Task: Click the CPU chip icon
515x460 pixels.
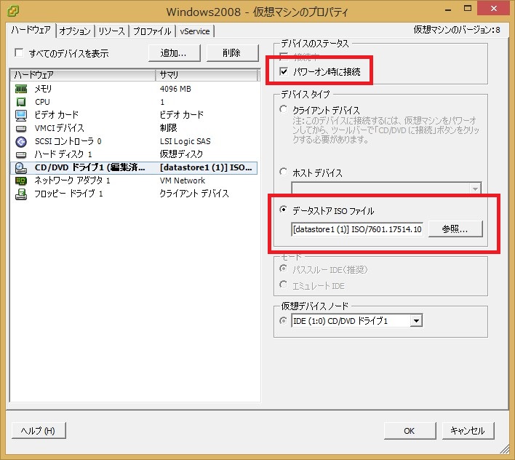Action: click(21, 102)
